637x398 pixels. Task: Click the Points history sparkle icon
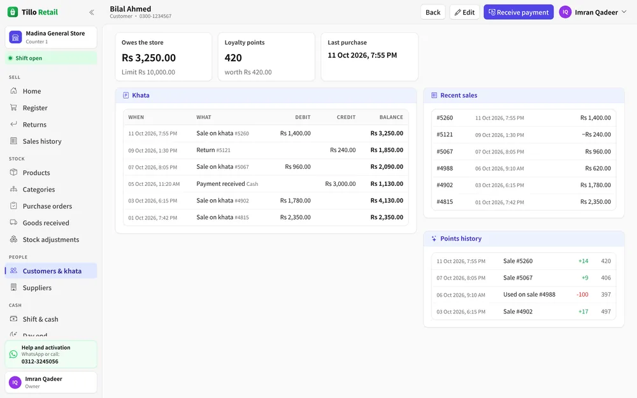pos(434,238)
